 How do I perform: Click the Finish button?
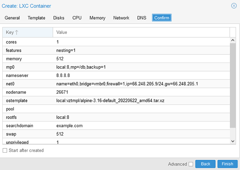(227, 164)
